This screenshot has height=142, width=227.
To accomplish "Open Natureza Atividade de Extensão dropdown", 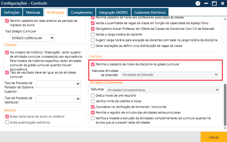I will click(x=169, y=74).
